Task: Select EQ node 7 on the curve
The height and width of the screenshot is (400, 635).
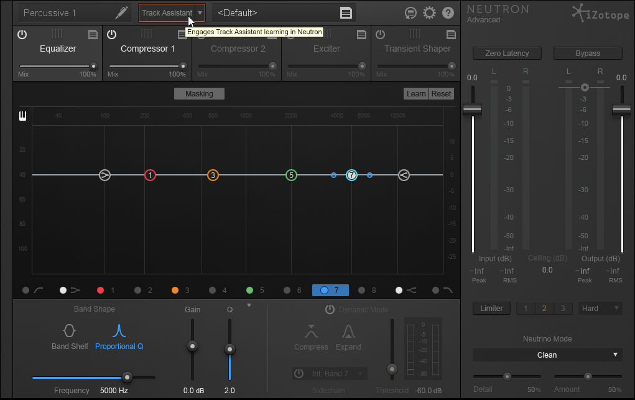Action: coord(351,175)
